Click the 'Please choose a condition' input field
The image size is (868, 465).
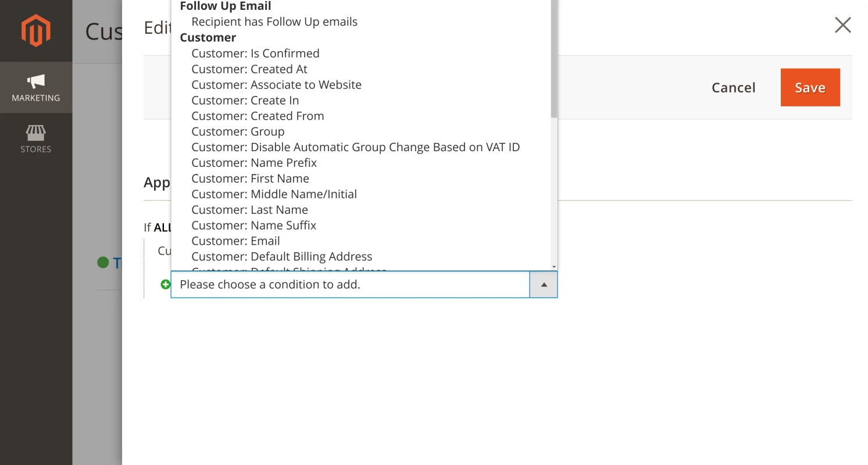pos(349,284)
